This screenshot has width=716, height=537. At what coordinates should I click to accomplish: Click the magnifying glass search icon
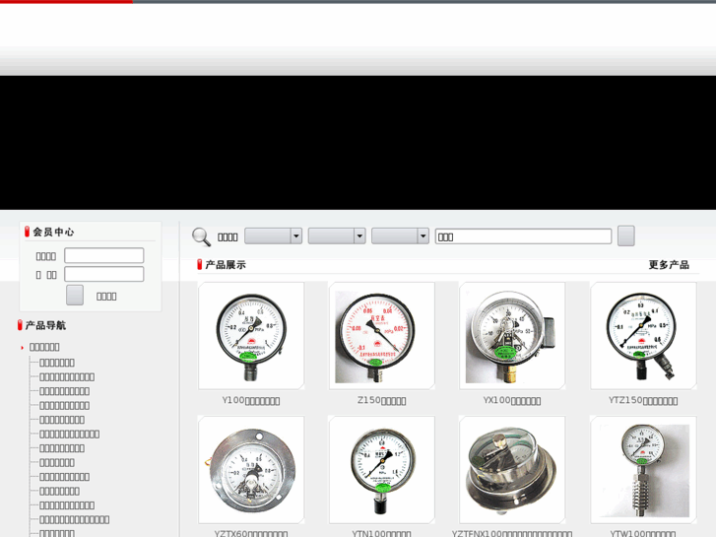201,236
